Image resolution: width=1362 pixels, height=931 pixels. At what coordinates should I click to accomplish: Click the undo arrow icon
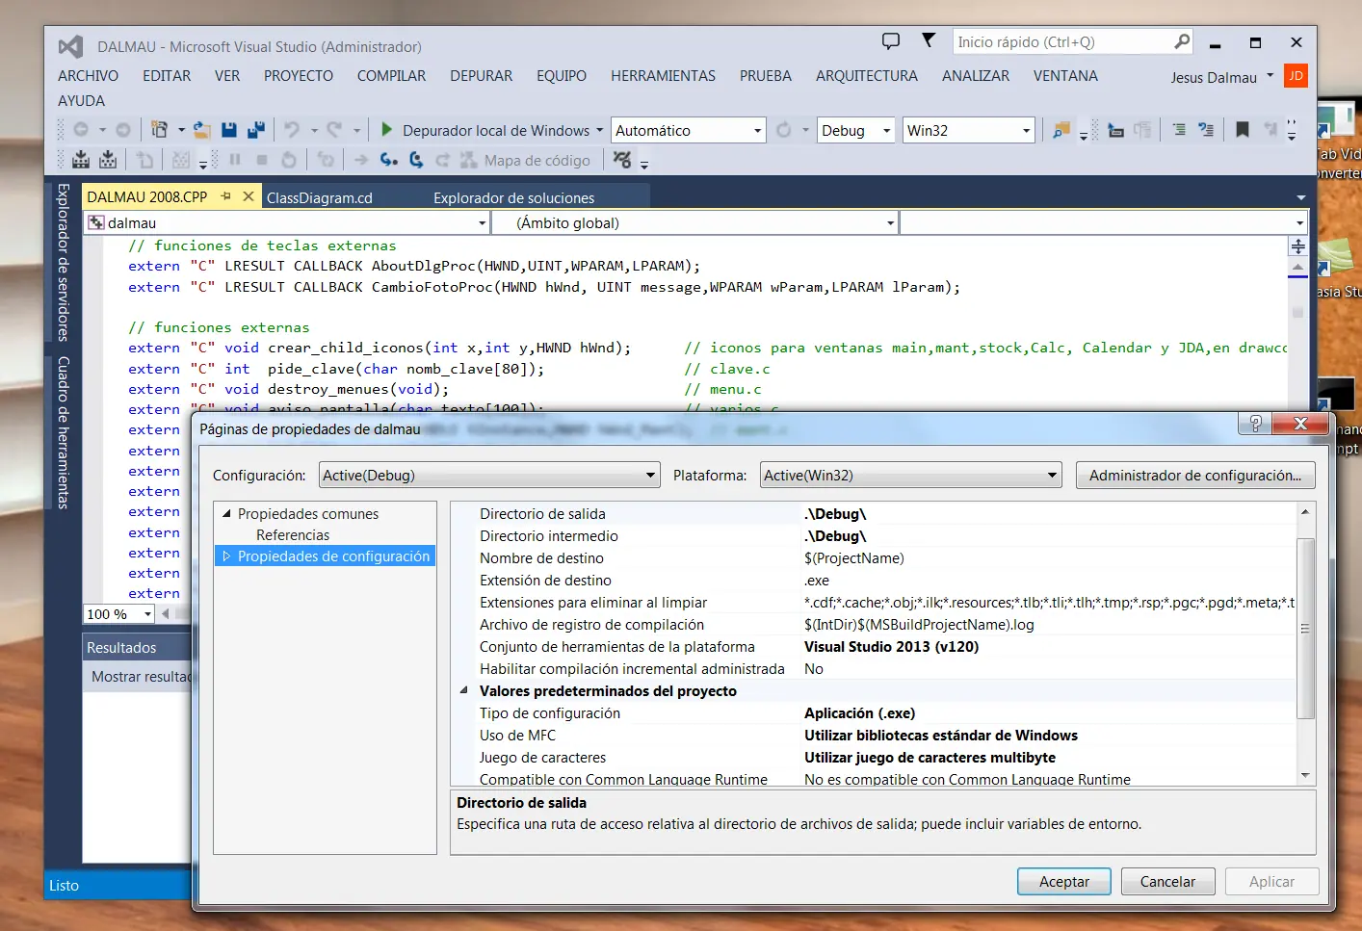[x=291, y=129]
